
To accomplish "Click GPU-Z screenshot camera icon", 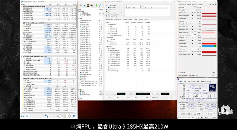I will [210, 4].
